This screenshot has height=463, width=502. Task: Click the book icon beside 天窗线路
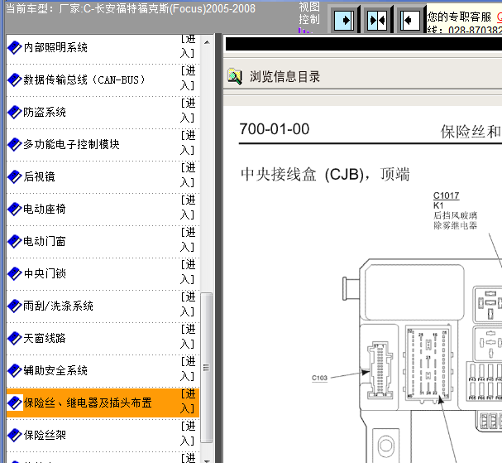coord(14,338)
